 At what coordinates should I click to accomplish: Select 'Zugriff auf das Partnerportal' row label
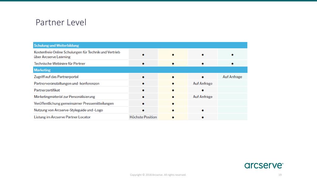(x=56, y=77)
